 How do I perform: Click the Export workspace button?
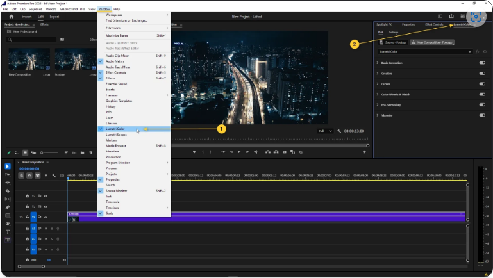pyautogui.click(x=54, y=17)
